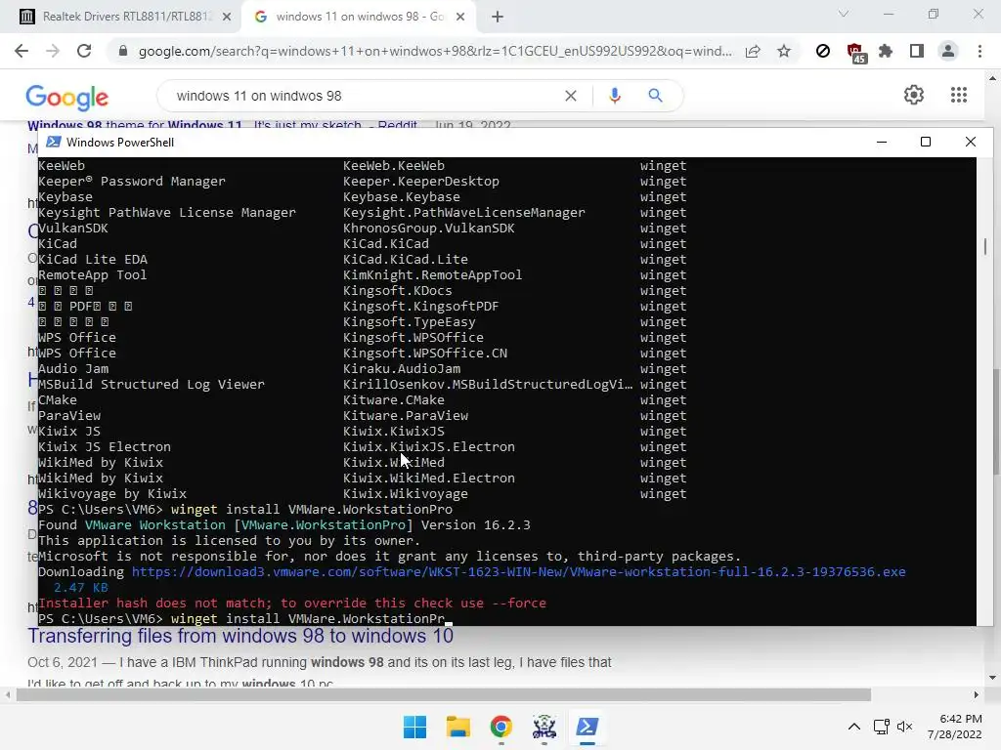Open Google apps grid
1001x750 pixels.
[x=959, y=95]
